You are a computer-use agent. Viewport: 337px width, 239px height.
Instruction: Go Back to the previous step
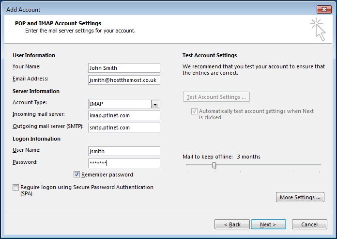click(232, 224)
